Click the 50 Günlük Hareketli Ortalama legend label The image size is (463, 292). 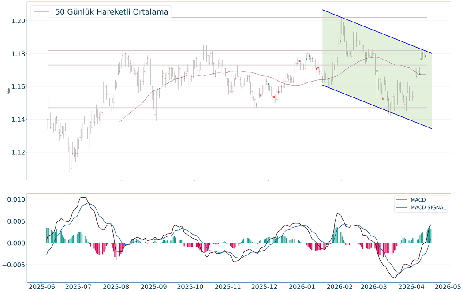pyautogui.click(x=112, y=12)
